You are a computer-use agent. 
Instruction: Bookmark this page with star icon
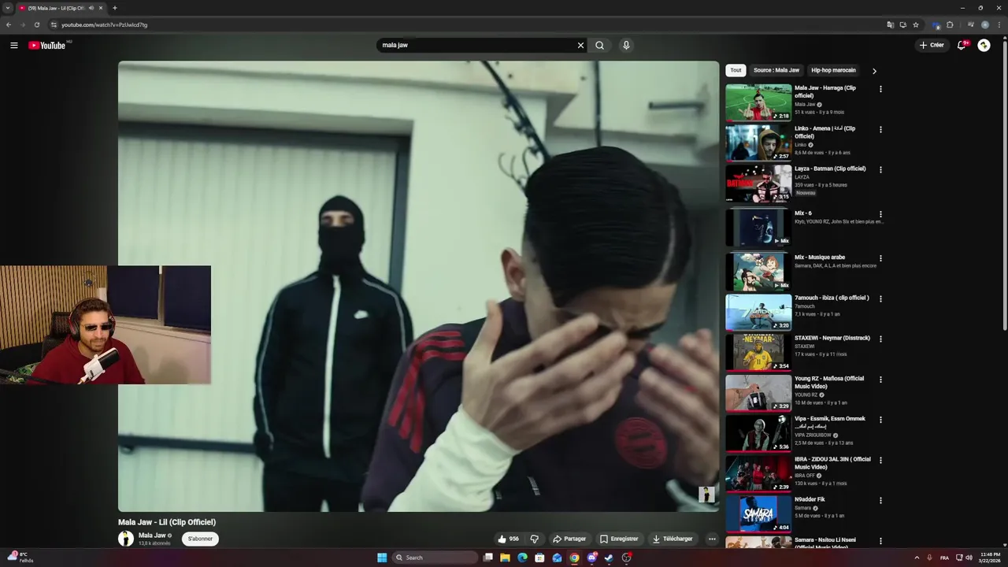(x=916, y=24)
